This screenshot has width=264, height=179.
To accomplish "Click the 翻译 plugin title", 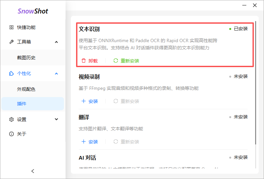I will tap(84, 117).
